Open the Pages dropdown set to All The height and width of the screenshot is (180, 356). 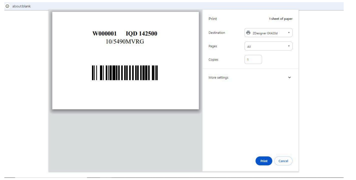[268, 46]
